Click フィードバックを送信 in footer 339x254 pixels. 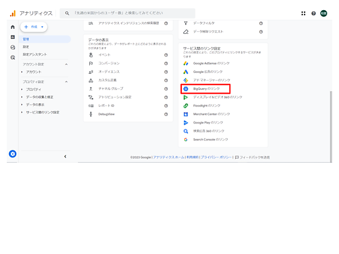coord(253,157)
